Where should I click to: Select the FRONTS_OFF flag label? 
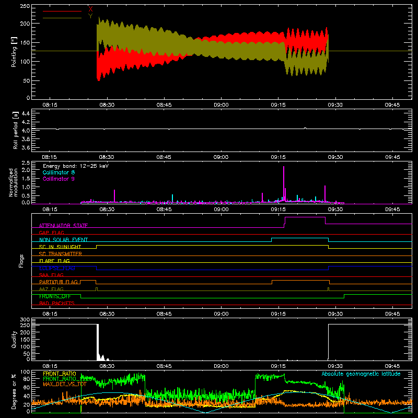coord(55,296)
